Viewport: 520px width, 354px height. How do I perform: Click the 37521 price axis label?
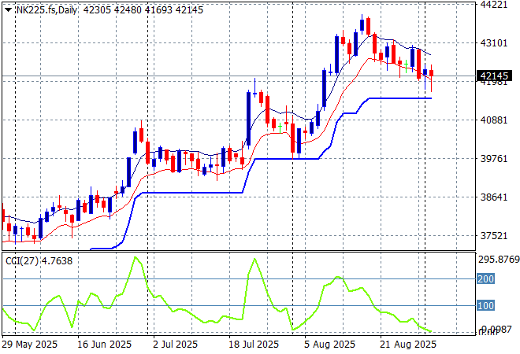pos(496,236)
